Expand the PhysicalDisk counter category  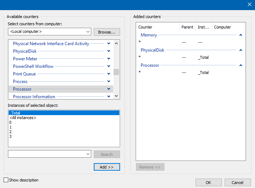(x=109, y=51)
